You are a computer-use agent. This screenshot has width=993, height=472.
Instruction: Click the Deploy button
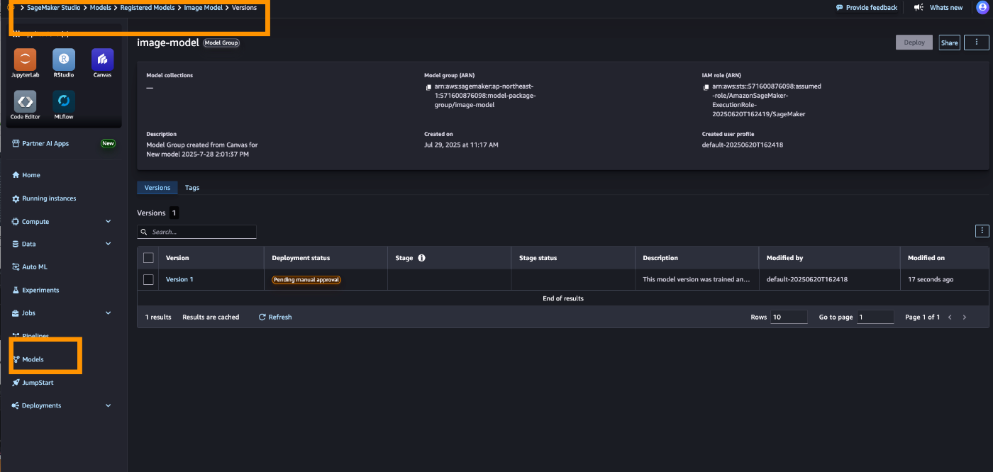(x=914, y=43)
